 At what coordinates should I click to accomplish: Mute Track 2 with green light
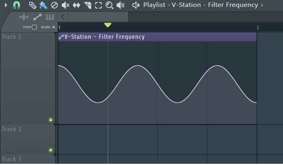coord(51,150)
